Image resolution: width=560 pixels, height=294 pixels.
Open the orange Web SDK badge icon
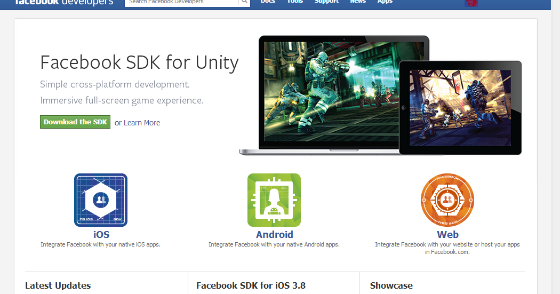447,200
